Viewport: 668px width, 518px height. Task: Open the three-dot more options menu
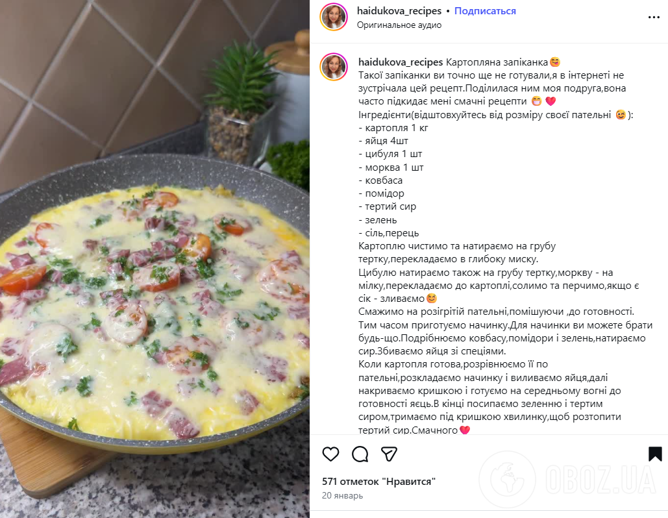point(654,18)
